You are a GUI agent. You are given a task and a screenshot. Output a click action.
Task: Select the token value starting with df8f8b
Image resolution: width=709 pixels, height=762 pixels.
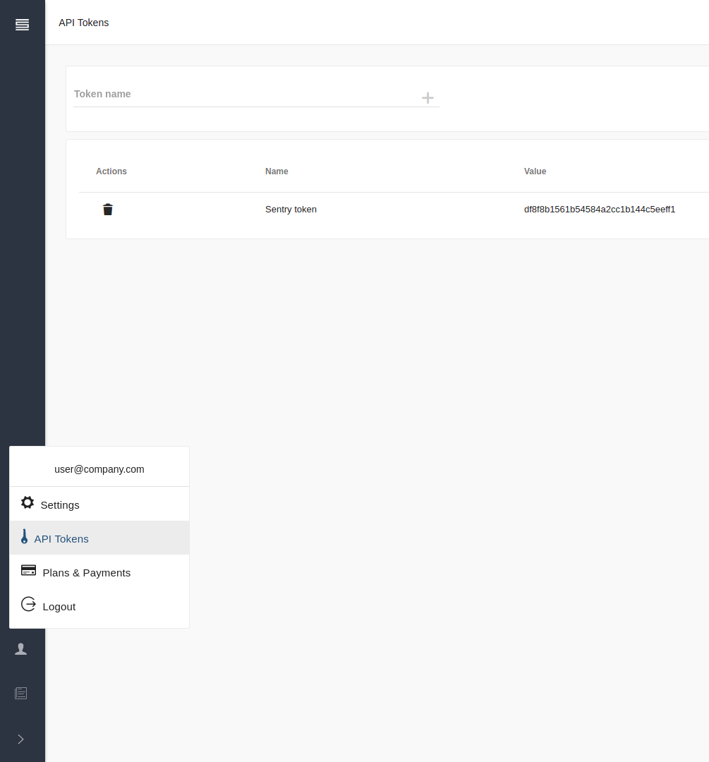599,209
